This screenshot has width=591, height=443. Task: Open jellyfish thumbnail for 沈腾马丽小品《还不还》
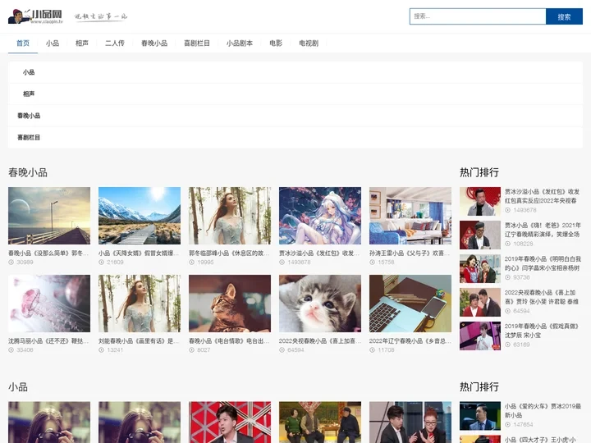coord(49,304)
